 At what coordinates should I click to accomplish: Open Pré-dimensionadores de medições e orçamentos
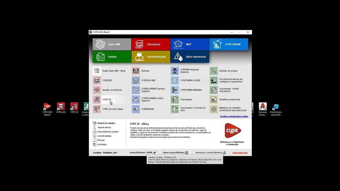226,80
